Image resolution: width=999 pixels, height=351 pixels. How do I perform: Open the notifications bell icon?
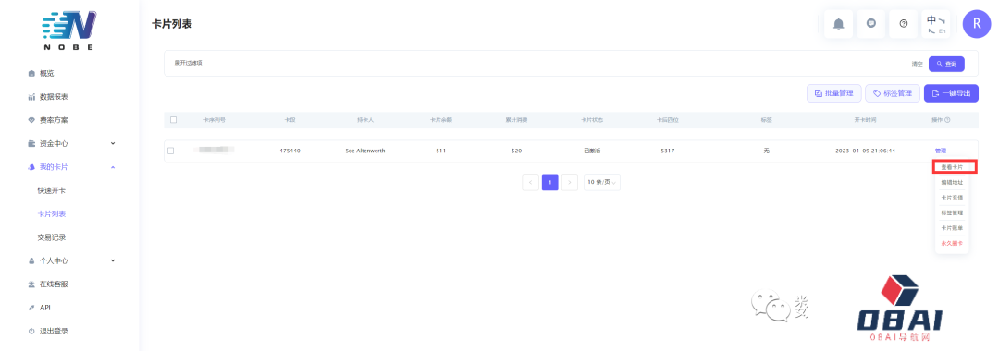838,24
